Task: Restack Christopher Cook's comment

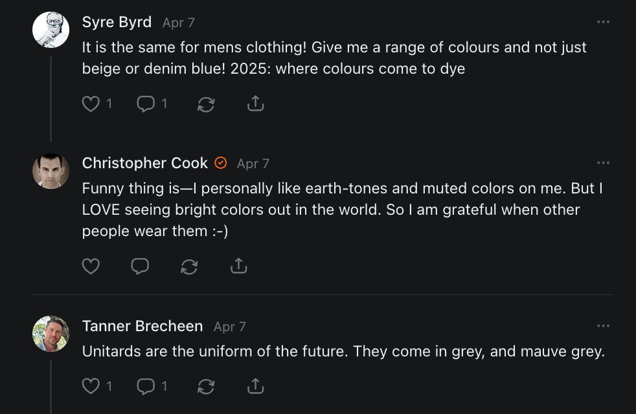Action: tap(189, 267)
